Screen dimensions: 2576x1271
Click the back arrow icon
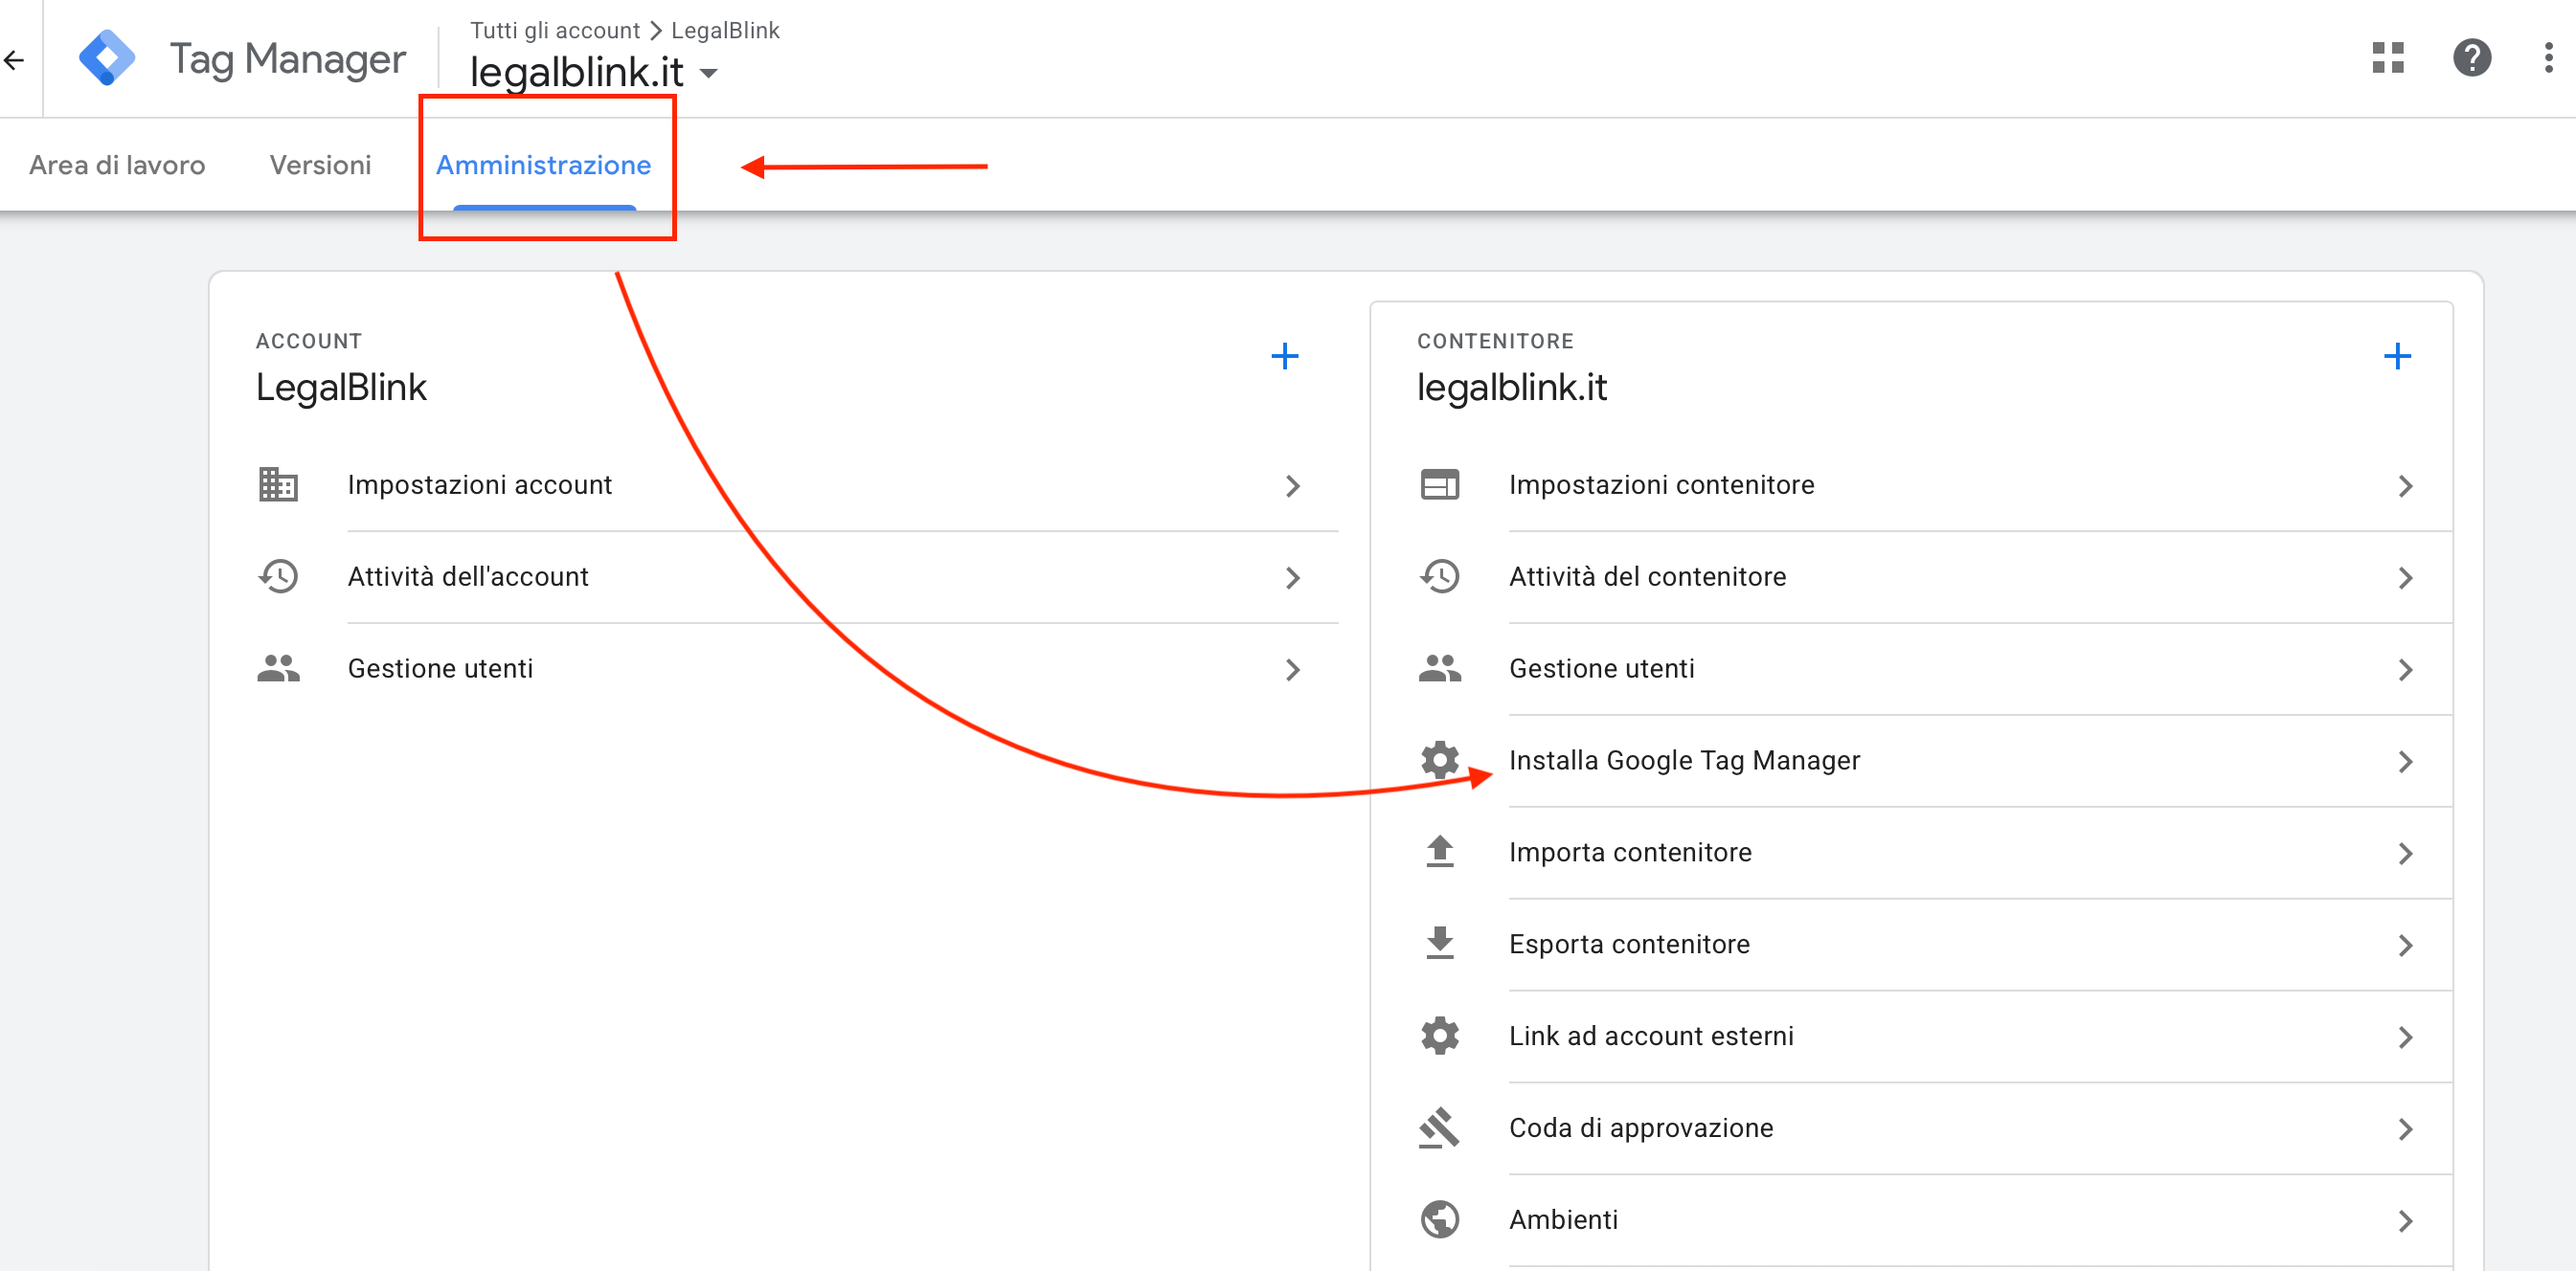pyautogui.click(x=14, y=60)
